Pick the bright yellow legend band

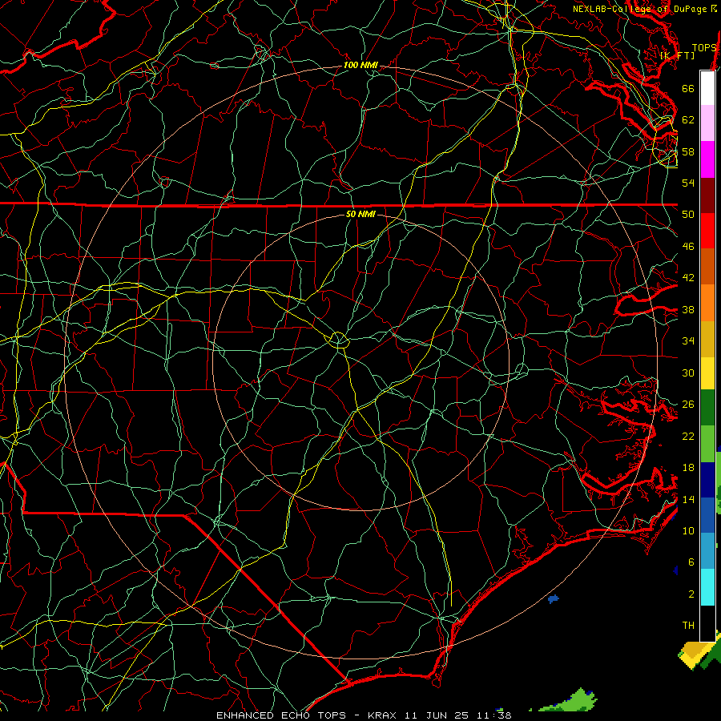click(707, 373)
